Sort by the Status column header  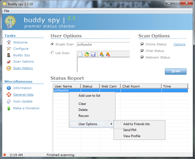click(90, 86)
